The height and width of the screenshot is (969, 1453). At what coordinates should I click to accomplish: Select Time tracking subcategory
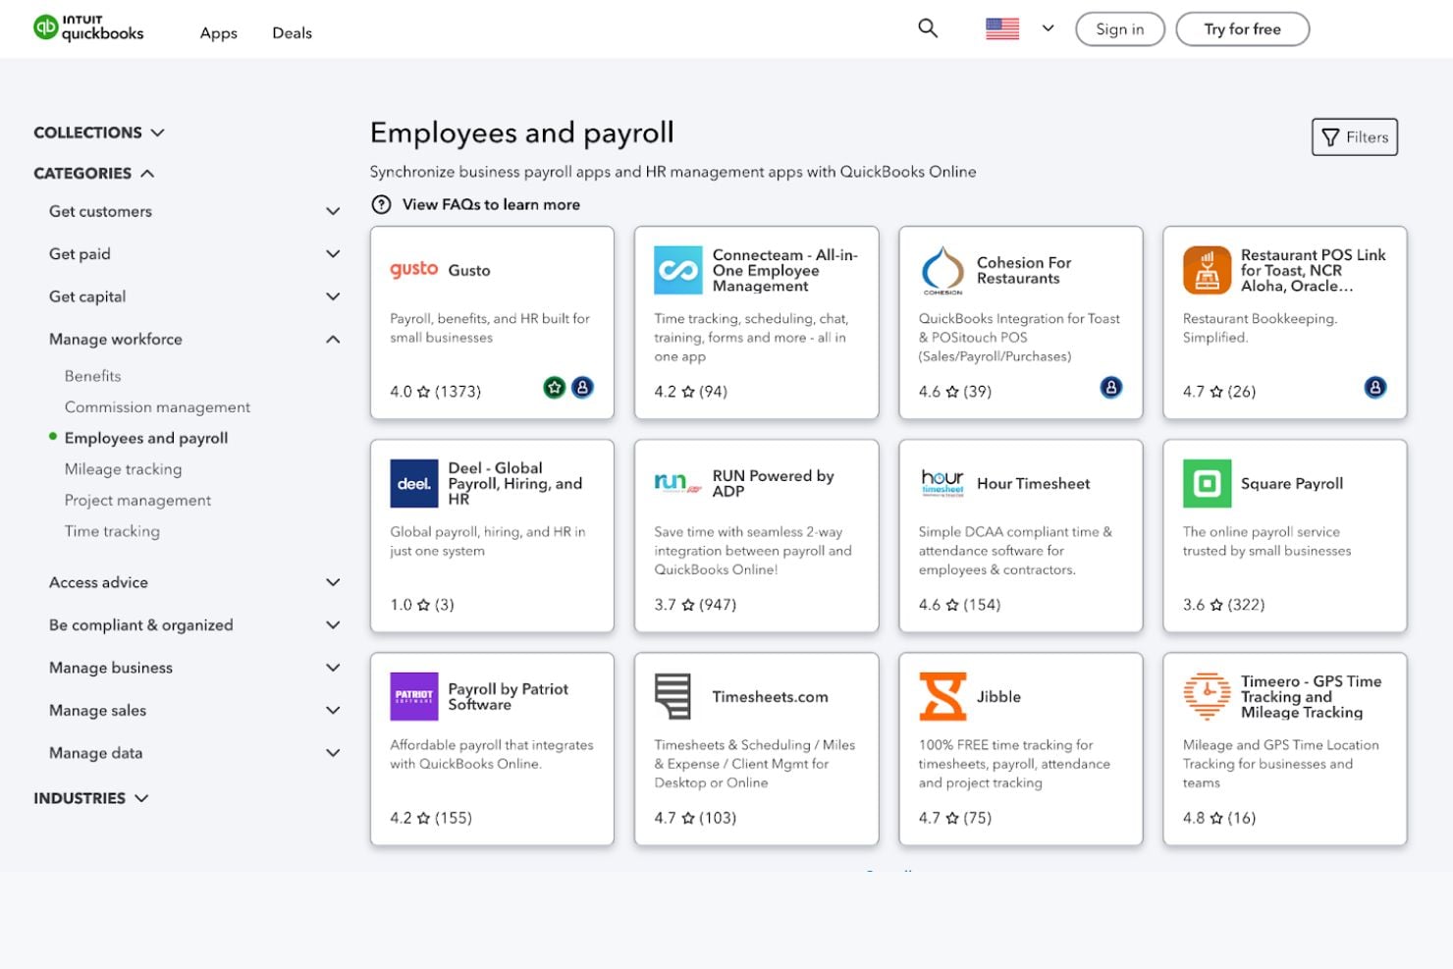[112, 531]
